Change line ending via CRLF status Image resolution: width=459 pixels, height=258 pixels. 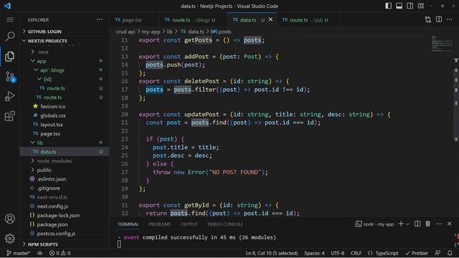click(x=356, y=253)
